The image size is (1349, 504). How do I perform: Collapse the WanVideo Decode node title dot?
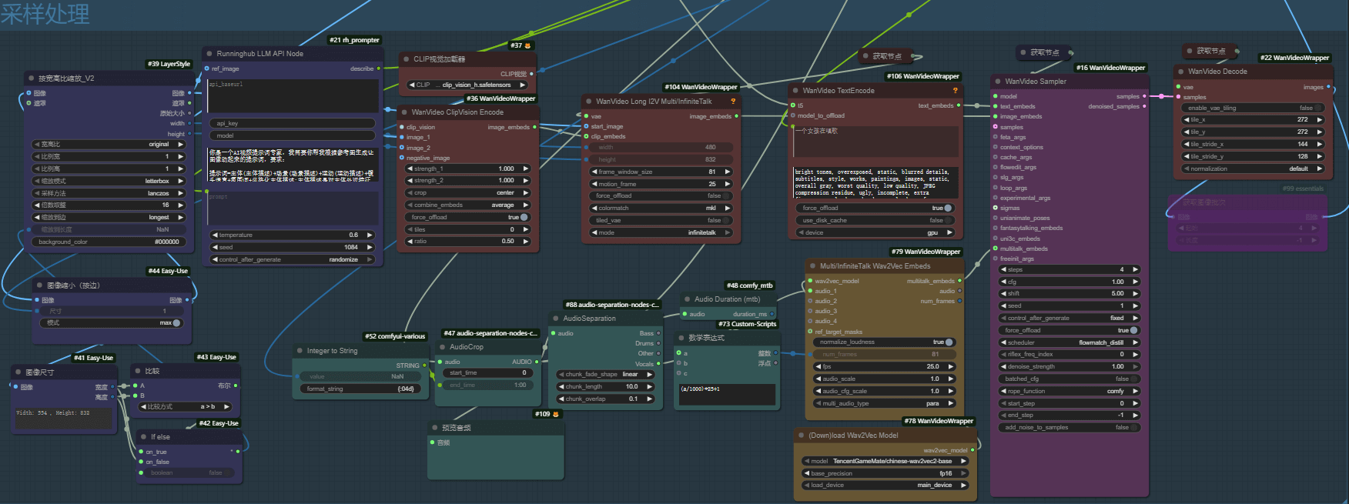(x=1180, y=72)
